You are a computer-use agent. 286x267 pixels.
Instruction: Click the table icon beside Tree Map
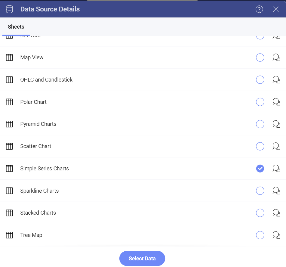[9, 235]
